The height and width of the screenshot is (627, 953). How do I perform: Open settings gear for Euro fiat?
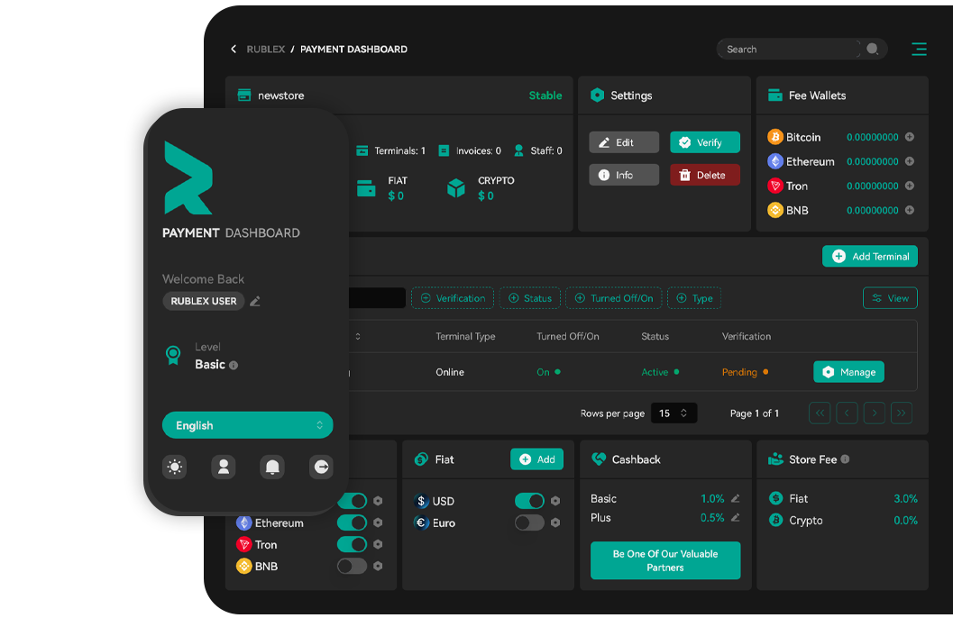[x=554, y=522]
